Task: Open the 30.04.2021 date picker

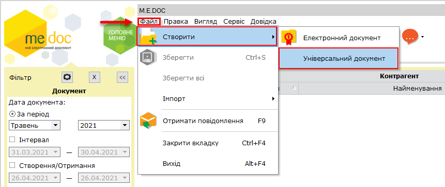Action: pyautogui.click(x=104, y=152)
